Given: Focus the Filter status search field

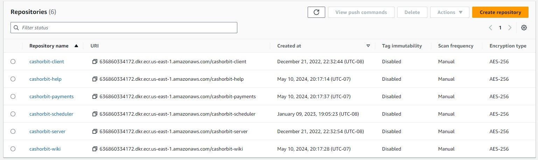Looking at the screenshot, I should (x=124, y=28).
